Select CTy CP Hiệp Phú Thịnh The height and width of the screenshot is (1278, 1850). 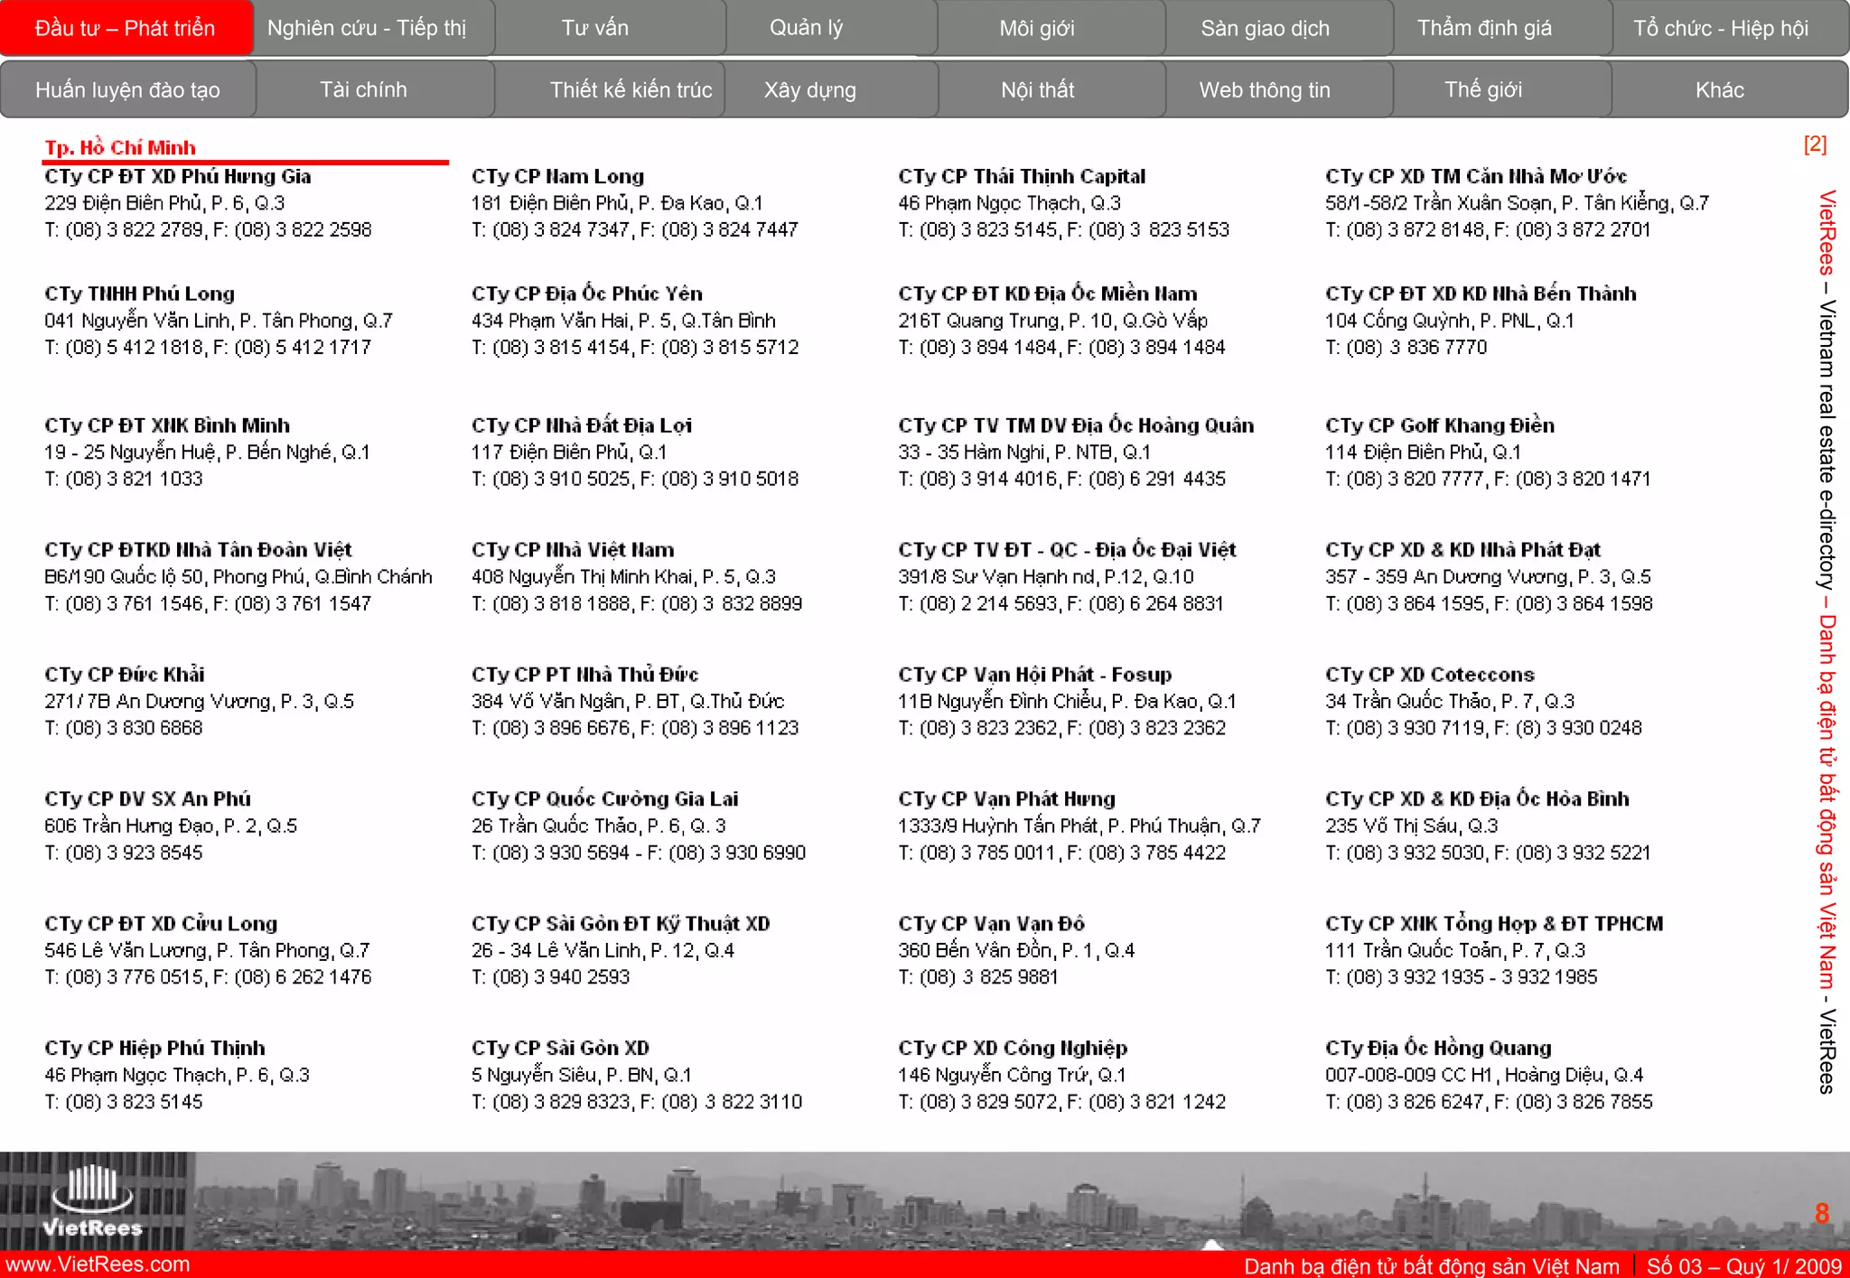[154, 1049]
